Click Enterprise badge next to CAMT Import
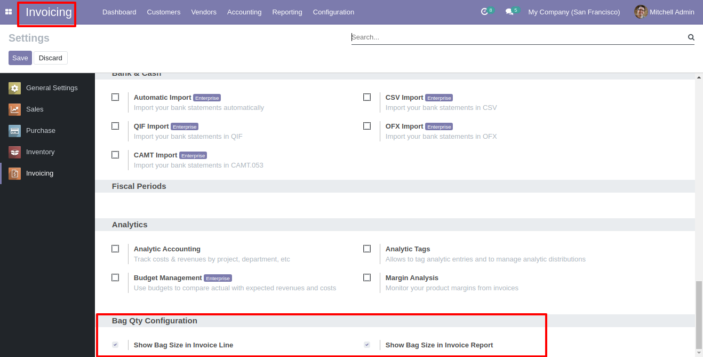 [x=193, y=156]
